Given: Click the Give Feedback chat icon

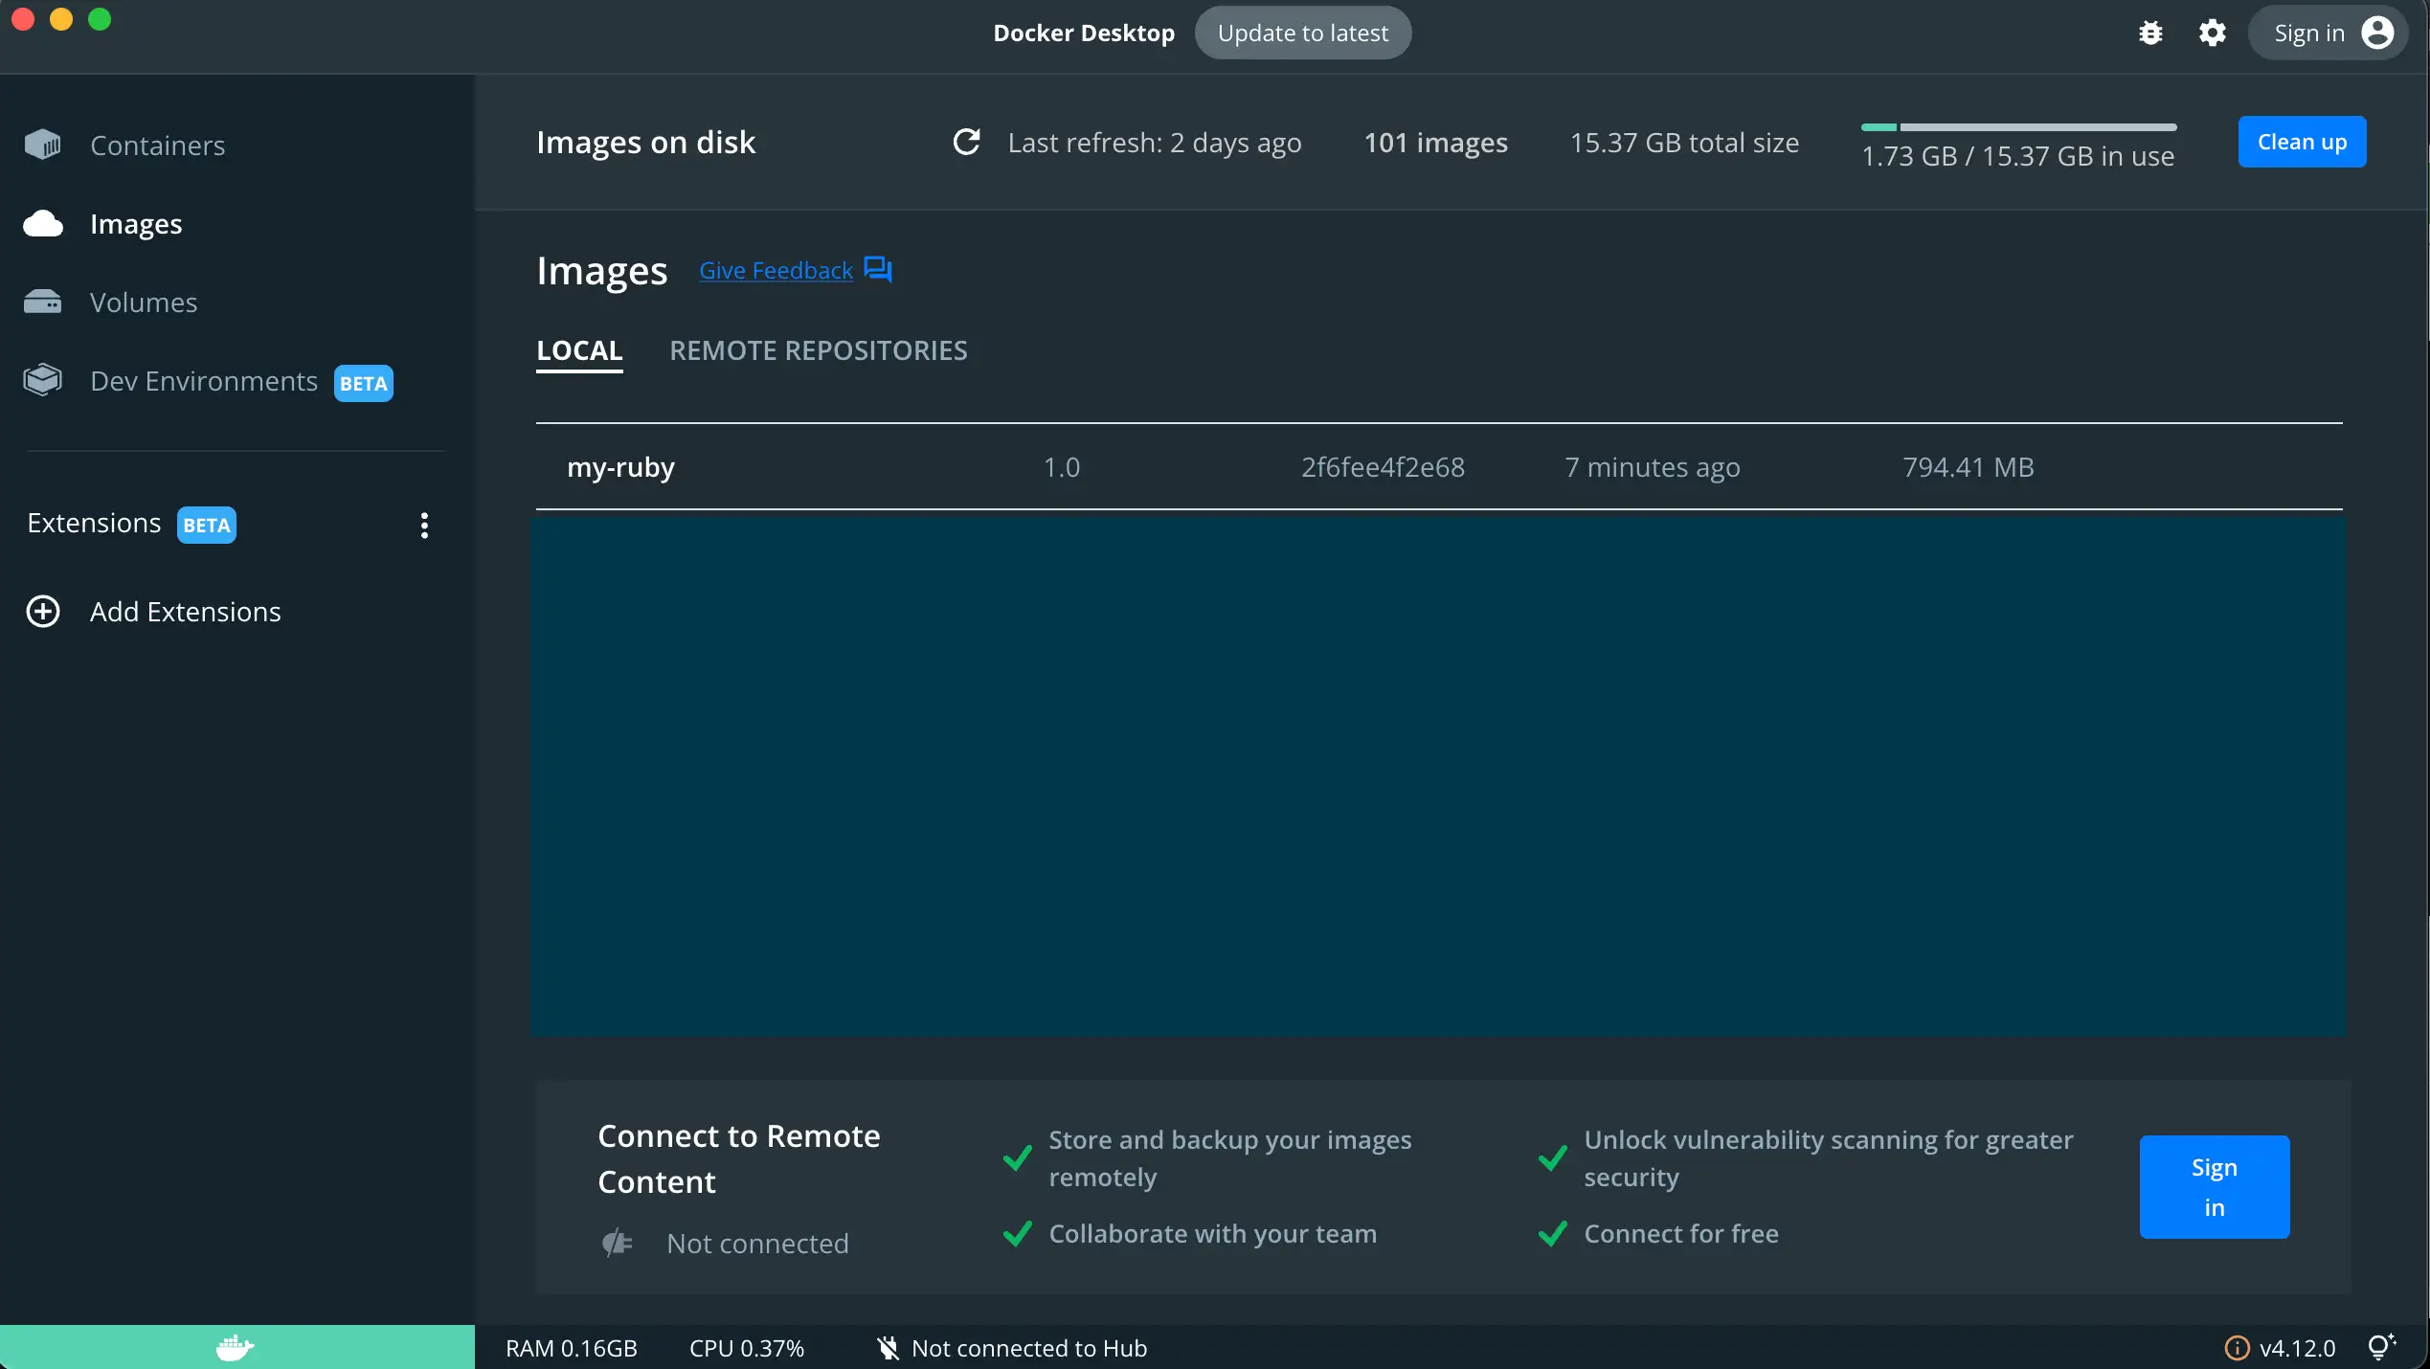Looking at the screenshot, I should point(877,270).
